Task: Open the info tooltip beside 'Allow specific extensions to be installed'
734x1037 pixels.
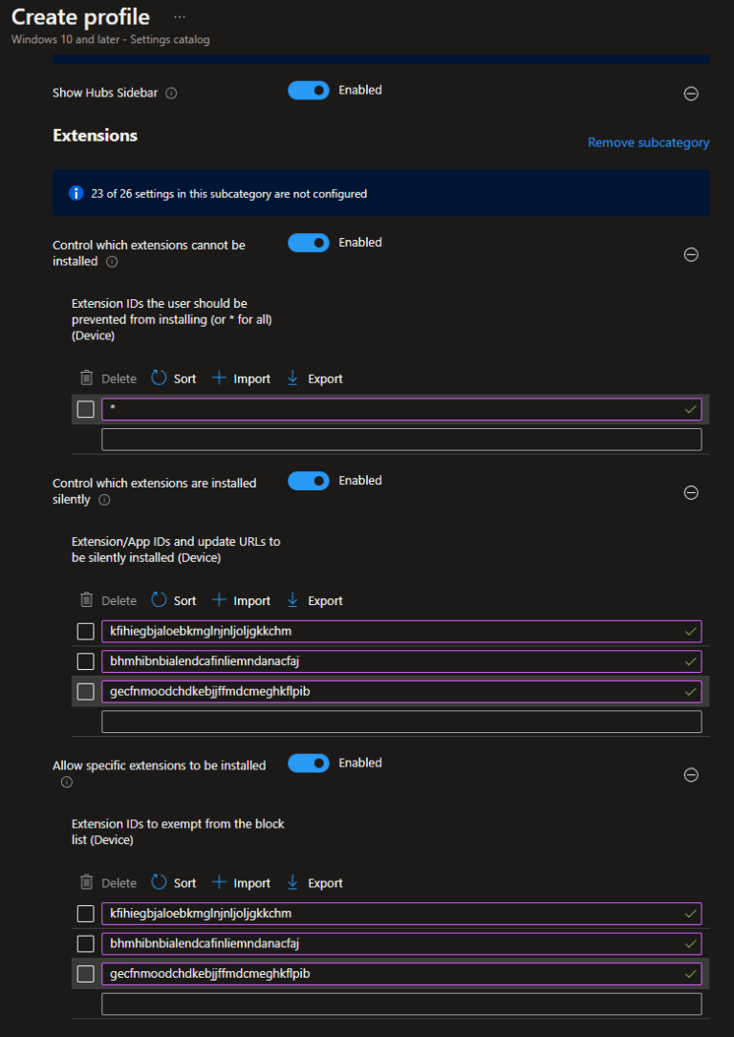Action: [67, 782]
